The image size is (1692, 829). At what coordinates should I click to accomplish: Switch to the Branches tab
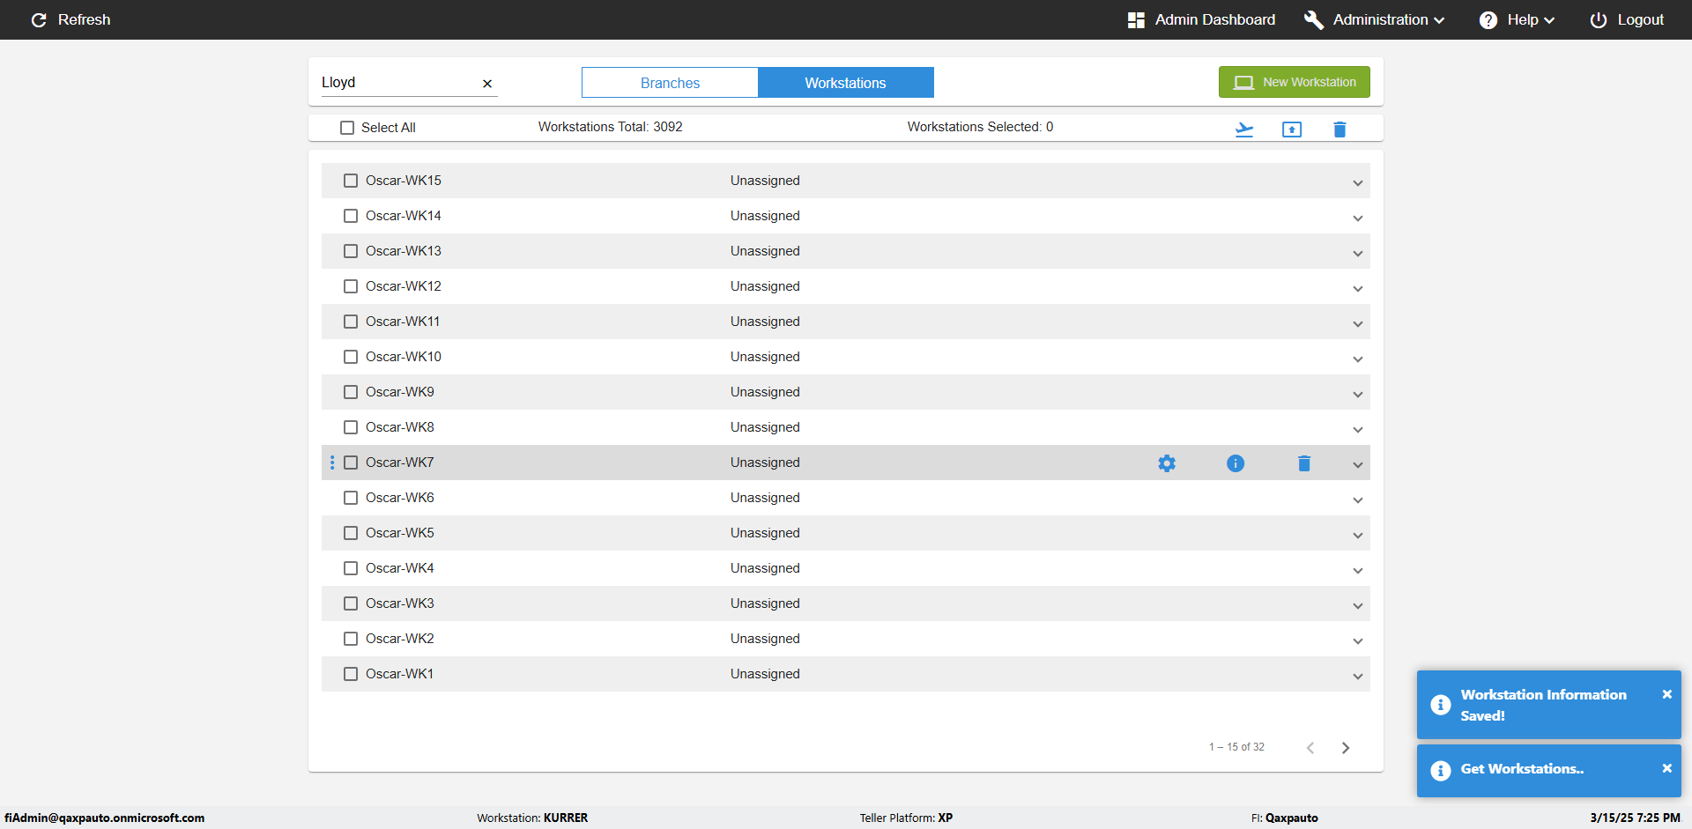pos(670,83)
